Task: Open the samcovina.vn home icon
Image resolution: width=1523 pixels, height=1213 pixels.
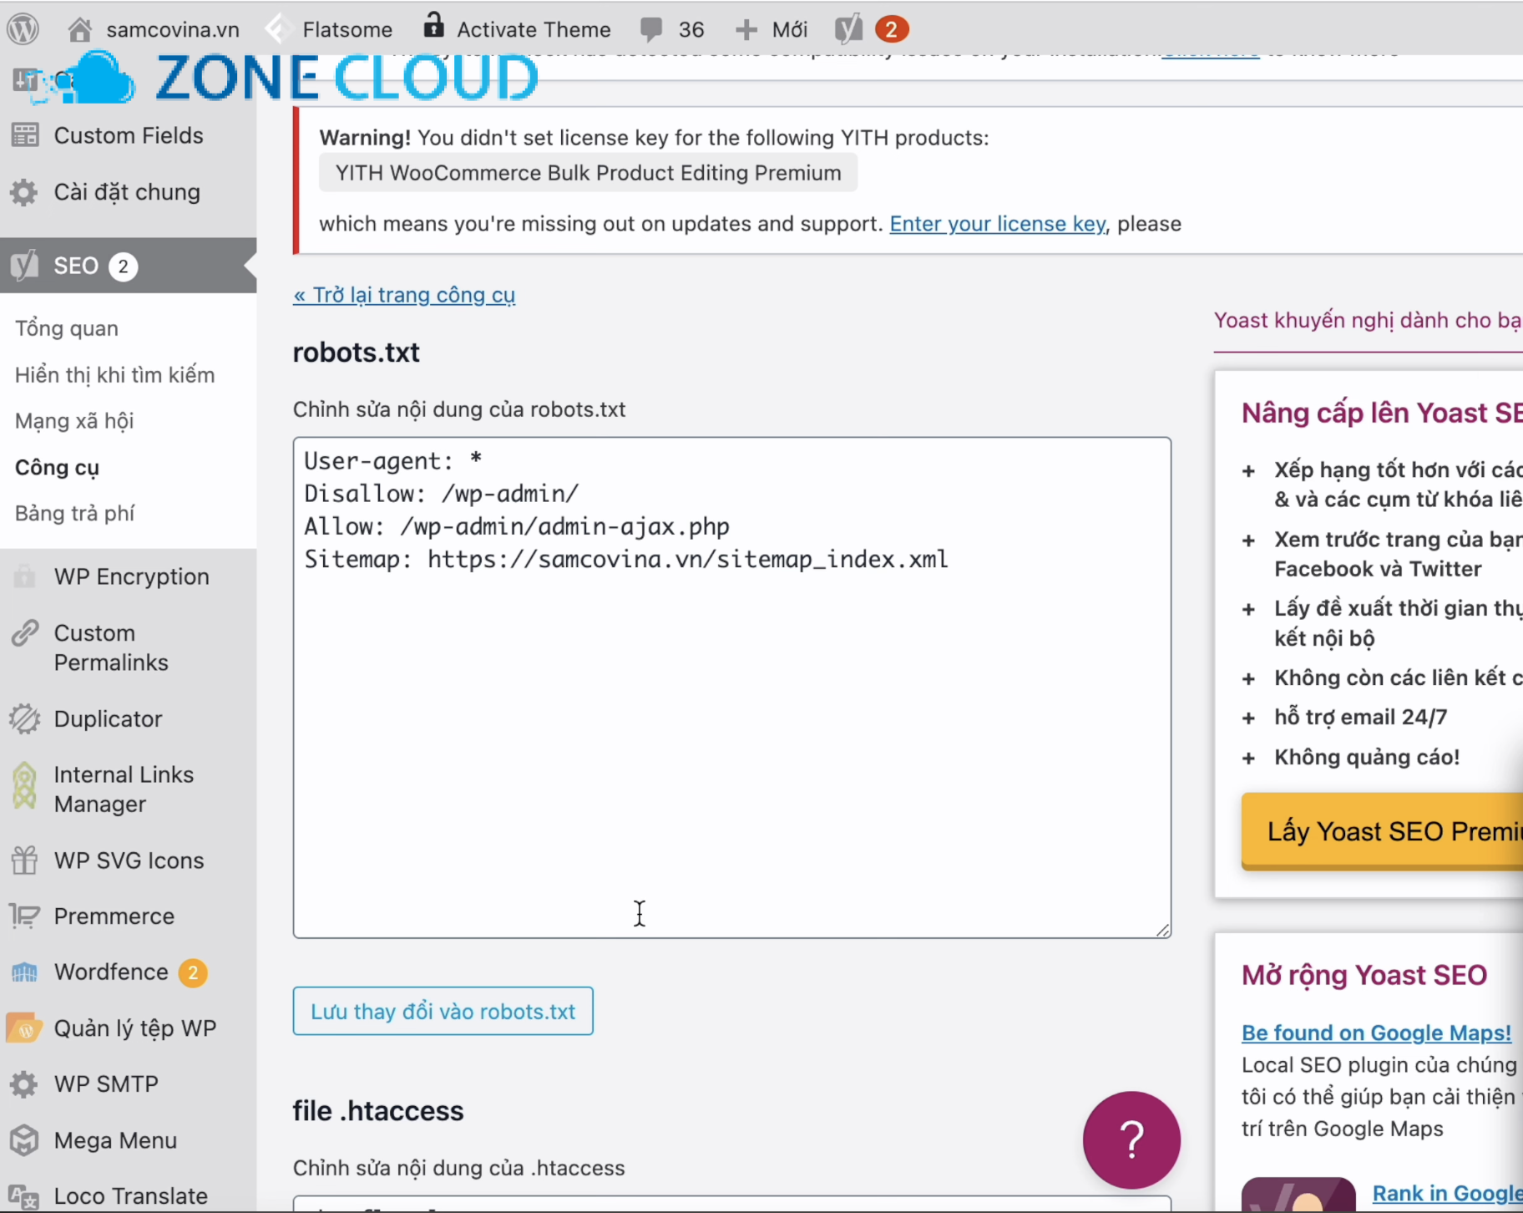Action: (80, 30)
